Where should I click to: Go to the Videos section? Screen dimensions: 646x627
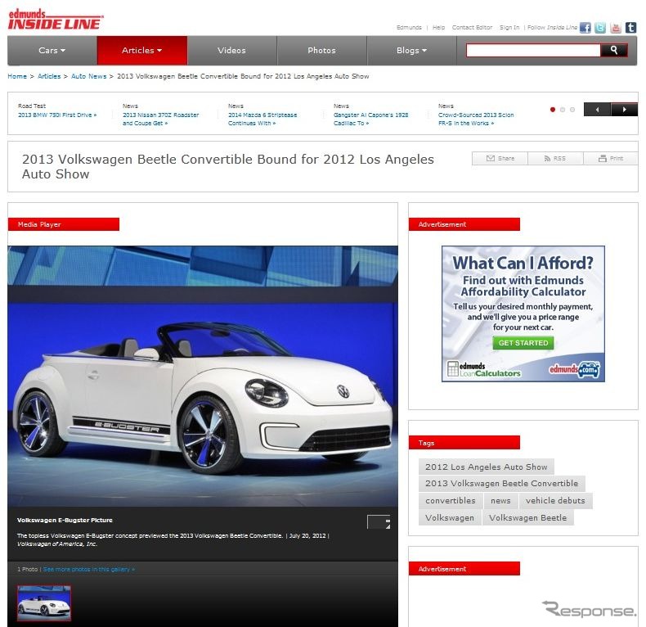point(232,50)
